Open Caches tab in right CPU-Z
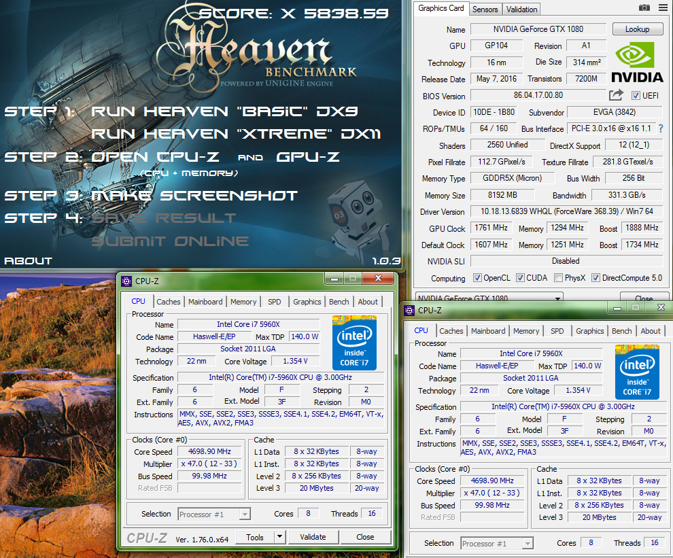The image size is (673, 558). pyautogui.click(x=451, y=331)
